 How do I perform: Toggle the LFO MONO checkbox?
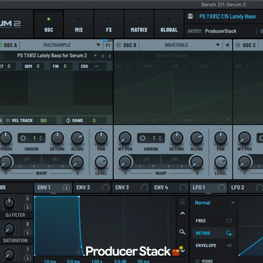coord(198,261)
